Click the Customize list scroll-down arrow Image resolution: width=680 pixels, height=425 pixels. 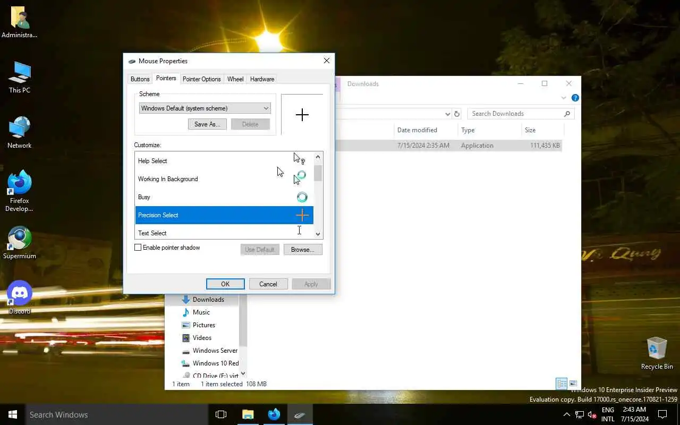click(x=318, y=234)
